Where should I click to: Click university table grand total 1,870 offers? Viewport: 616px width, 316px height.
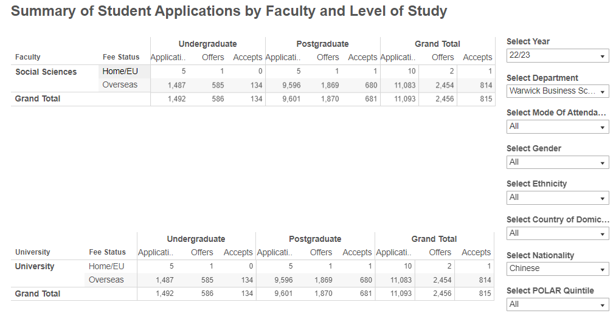pyautogui.click(x=324, y=294)
